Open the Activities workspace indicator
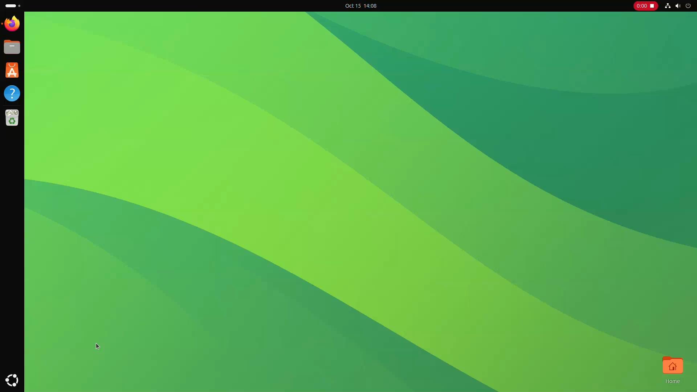The image size is (697, 392). pyautogui.click(x=13, y=6)
